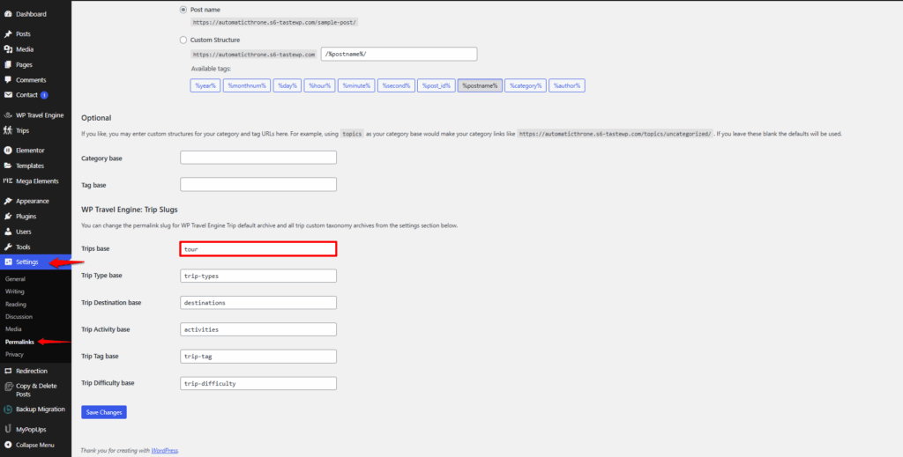Image resolution: width=903 pixels, height=457 pixels.
Task: Click the Backup Migration icon
Action: (x=8, y=409)
